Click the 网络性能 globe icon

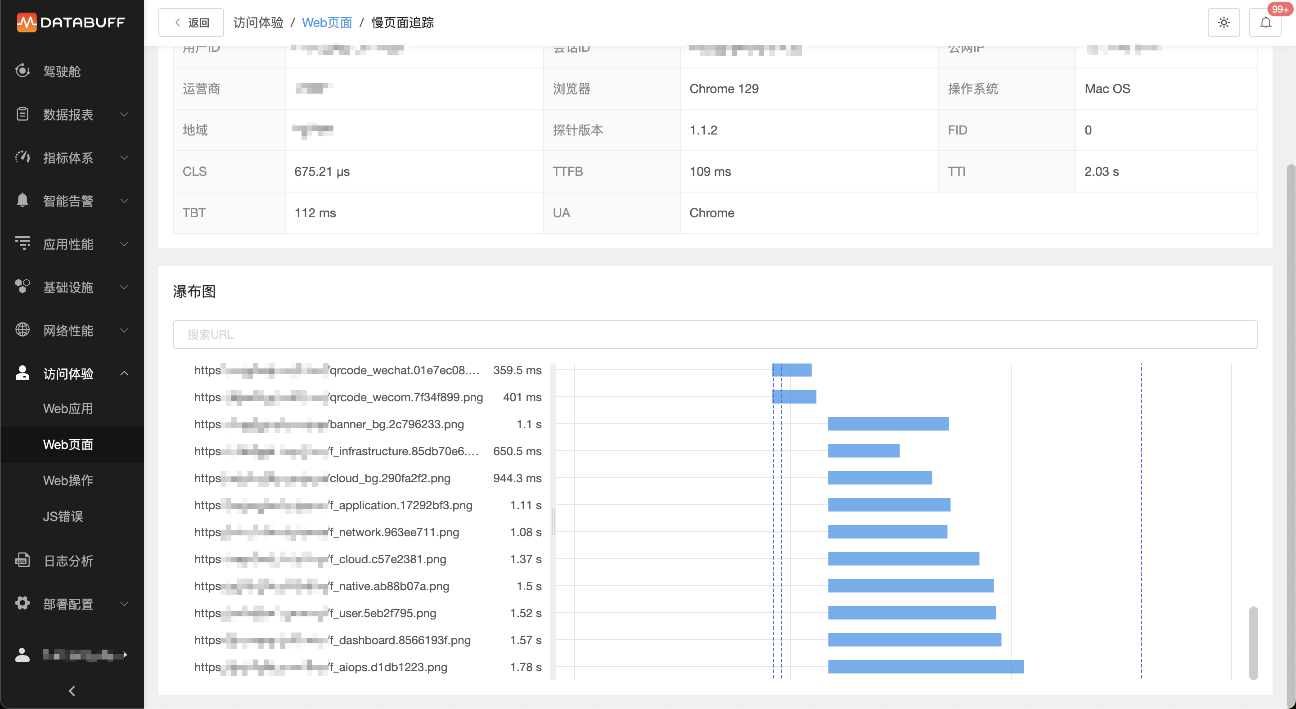tap(22, 330)
